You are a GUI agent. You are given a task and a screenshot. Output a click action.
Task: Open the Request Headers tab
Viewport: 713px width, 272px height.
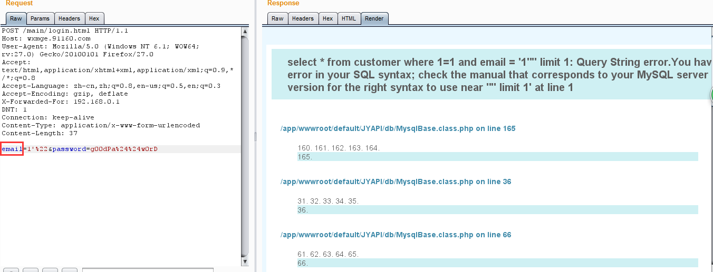click(x=69, y=18)
